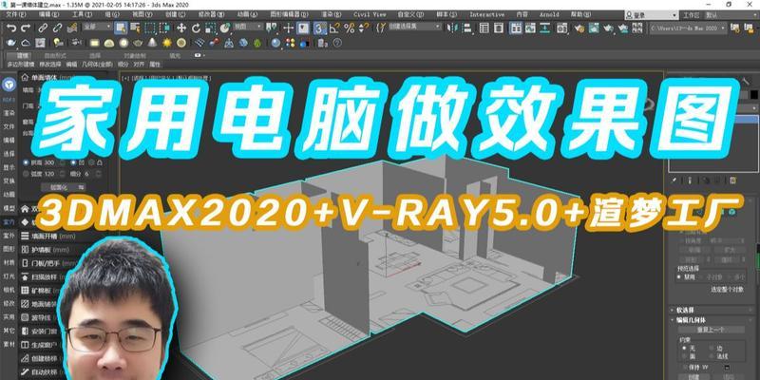Activate the Select and Rotate tool
Image resolution: width=760 pixels, height=380 pixels.
point(197,28)
